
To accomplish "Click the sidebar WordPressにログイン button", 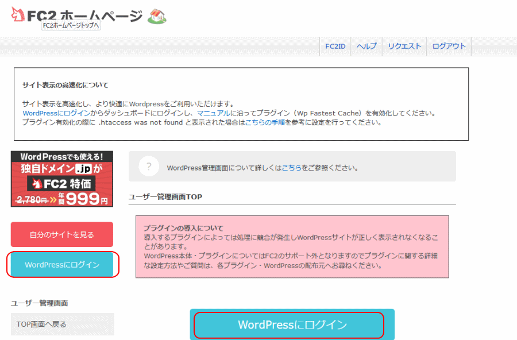I will coord(62,265).
